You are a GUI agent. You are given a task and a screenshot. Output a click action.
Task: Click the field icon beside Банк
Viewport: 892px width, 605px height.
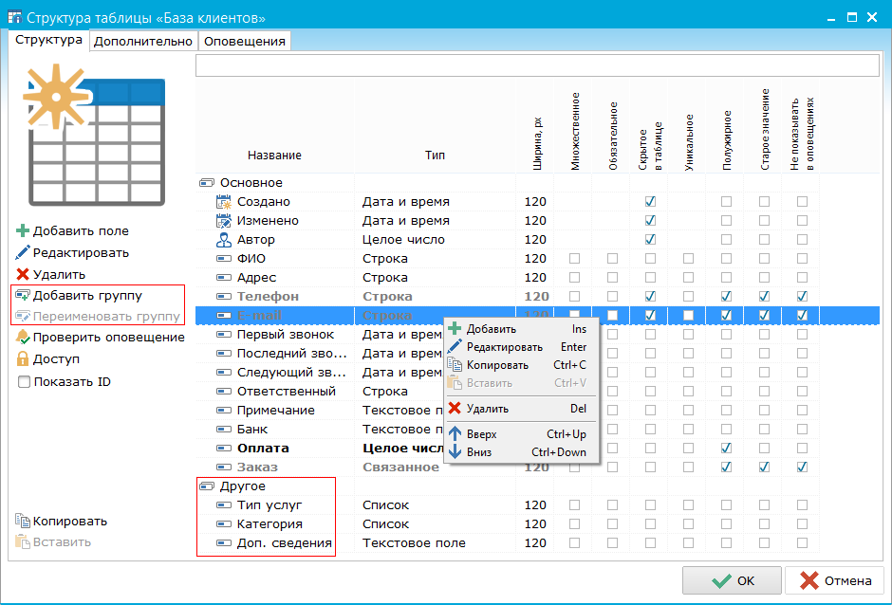(224, 430)
